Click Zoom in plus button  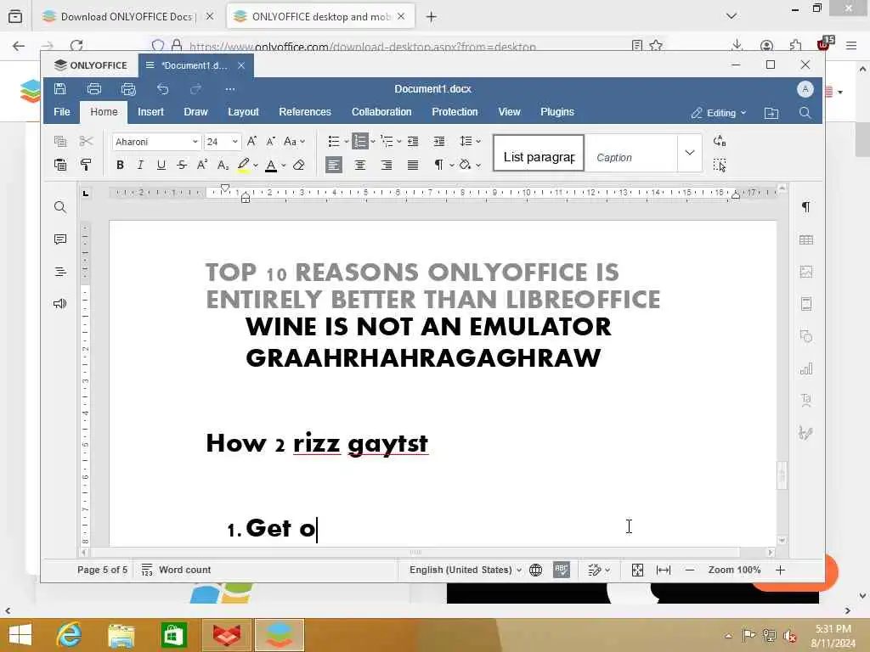point(780,570)
